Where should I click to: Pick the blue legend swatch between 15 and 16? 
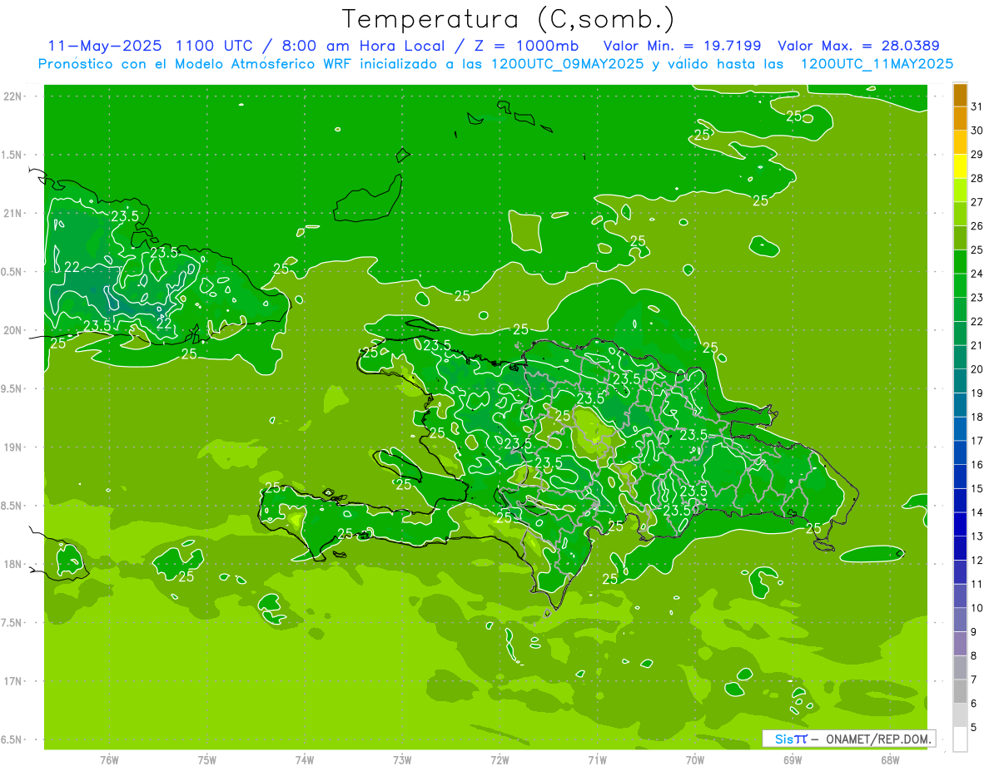[x=960, y=476]
